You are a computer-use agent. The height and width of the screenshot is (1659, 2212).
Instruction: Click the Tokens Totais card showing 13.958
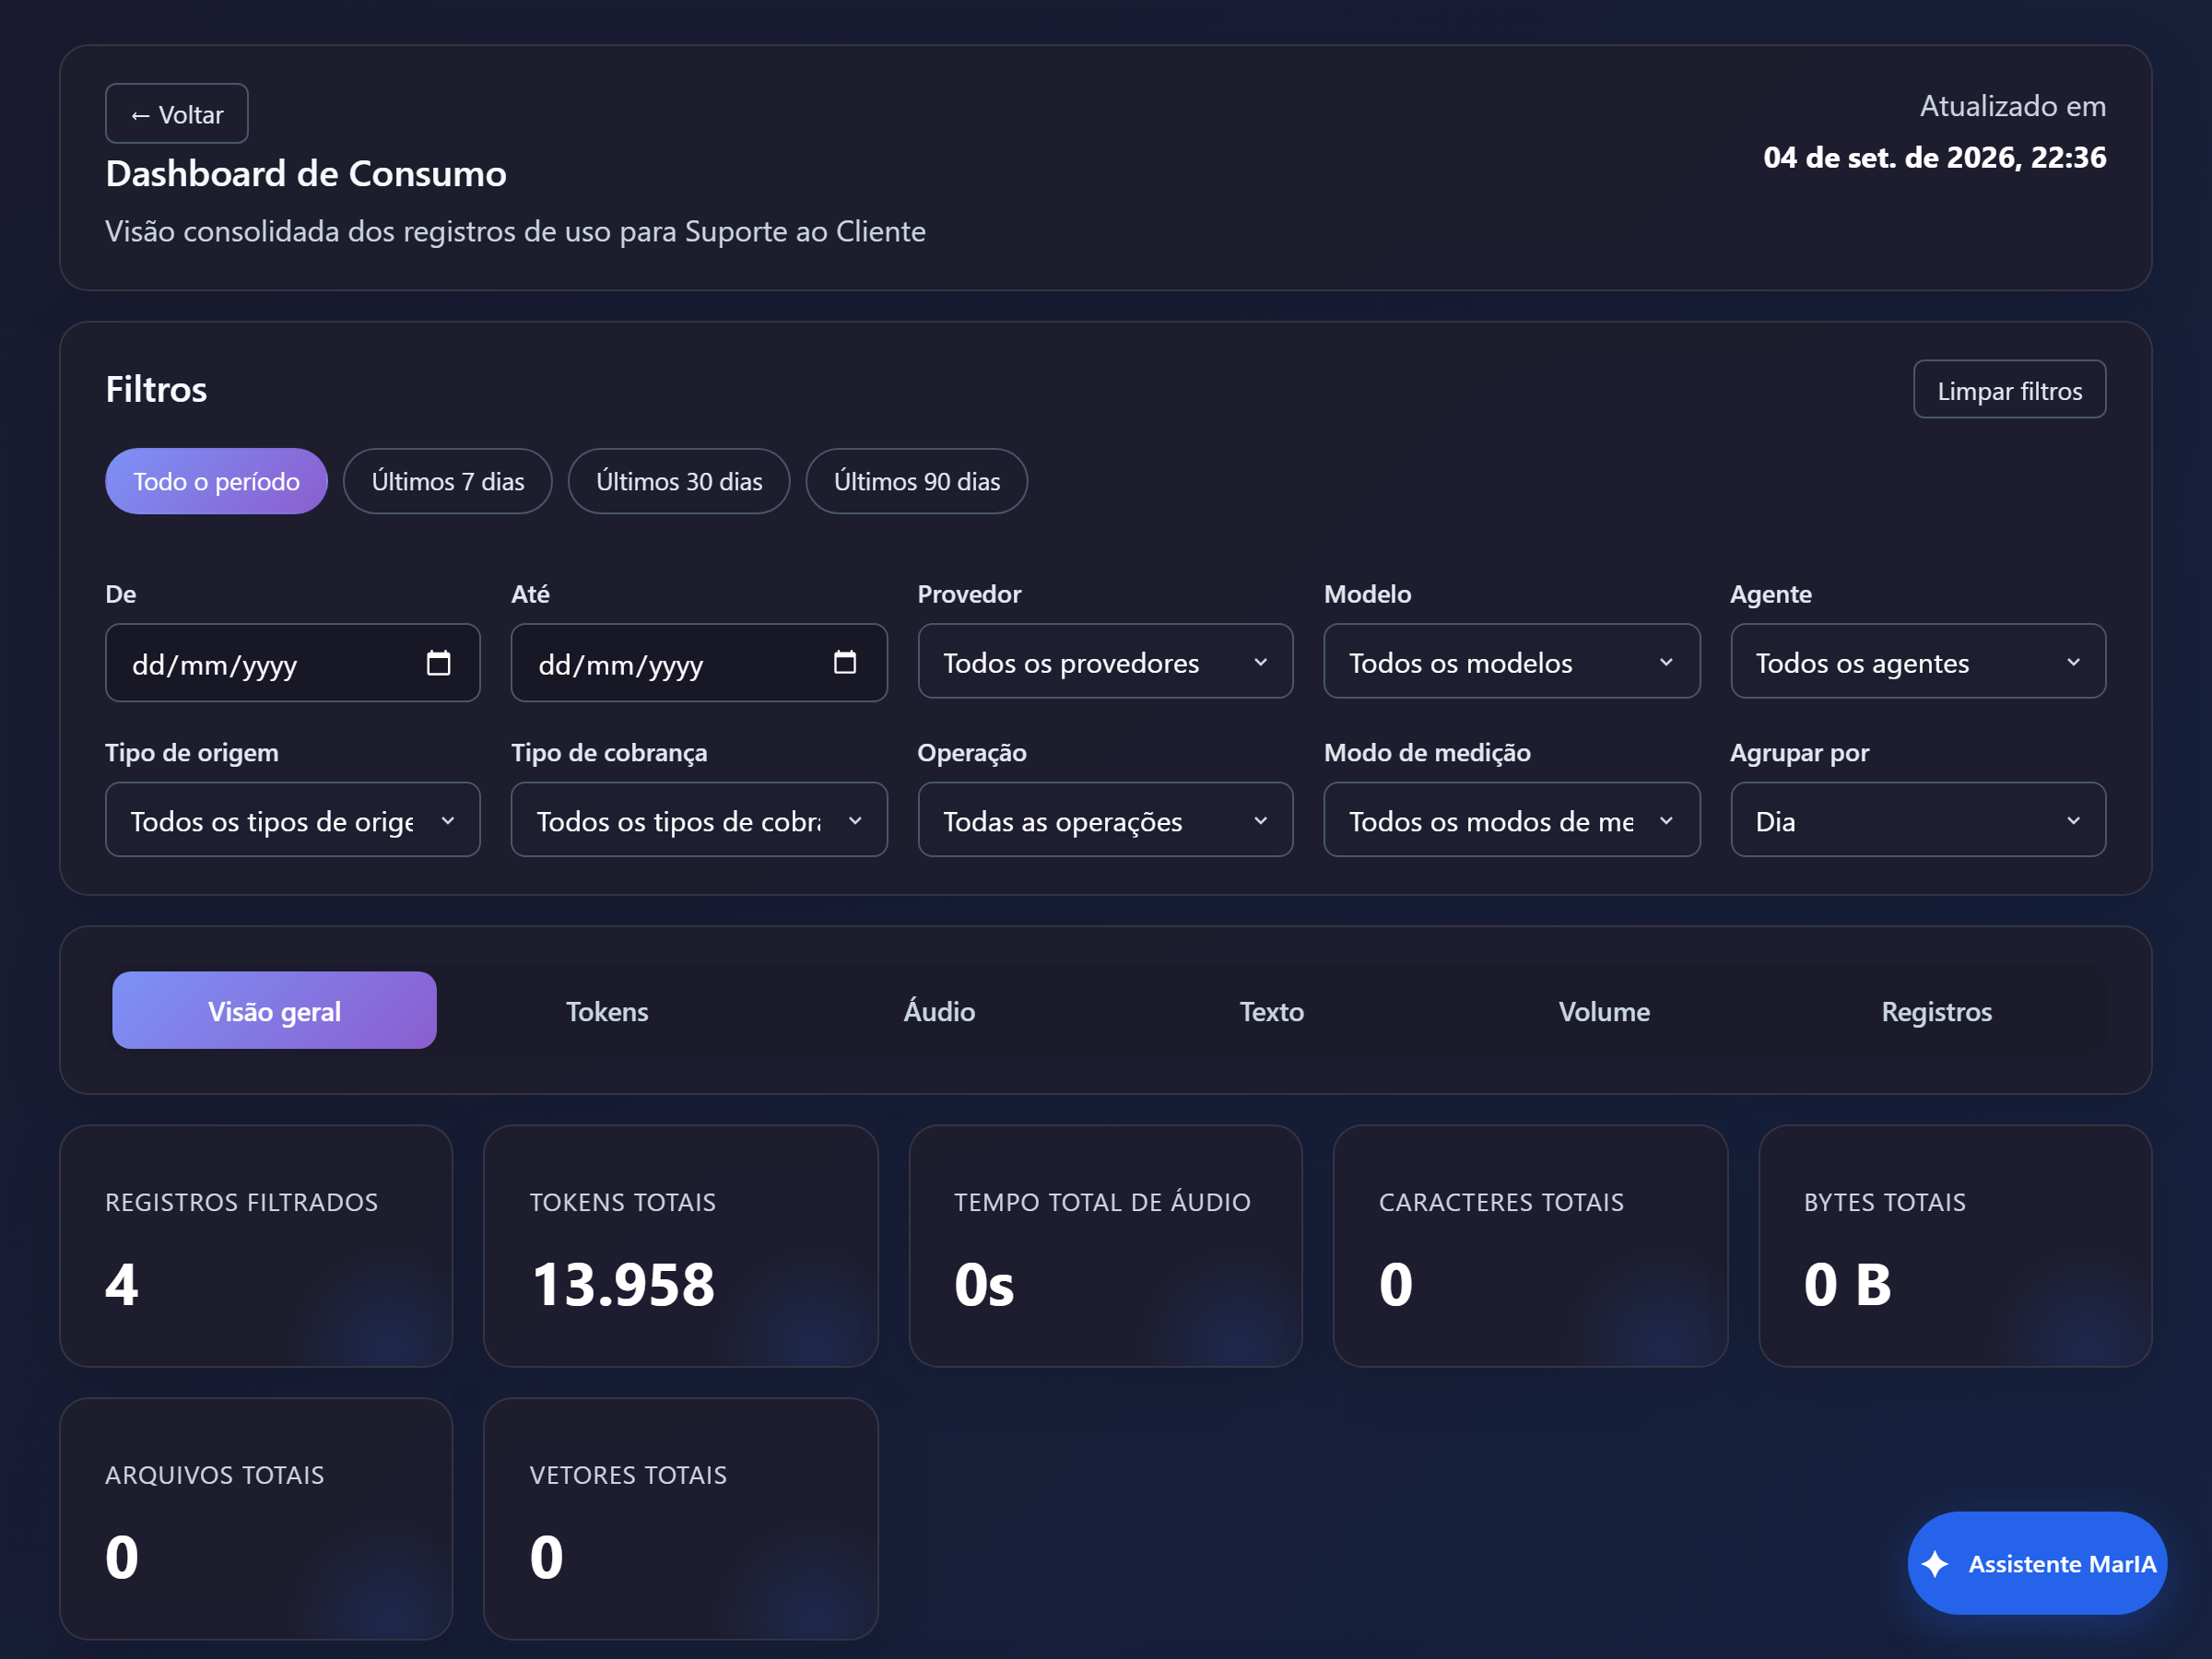[681, 1246]
